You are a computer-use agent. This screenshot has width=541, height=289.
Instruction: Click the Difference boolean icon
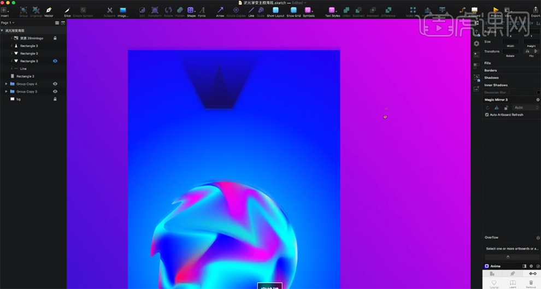point(388,10)
